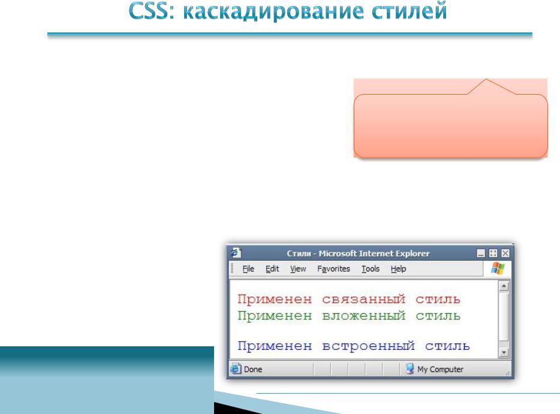Click the slide title 'CSS: каскадирование стилей'

point(288,11)
